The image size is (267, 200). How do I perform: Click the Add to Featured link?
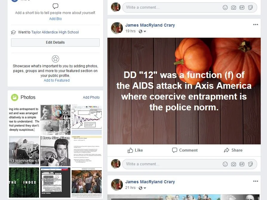[57, 80]
